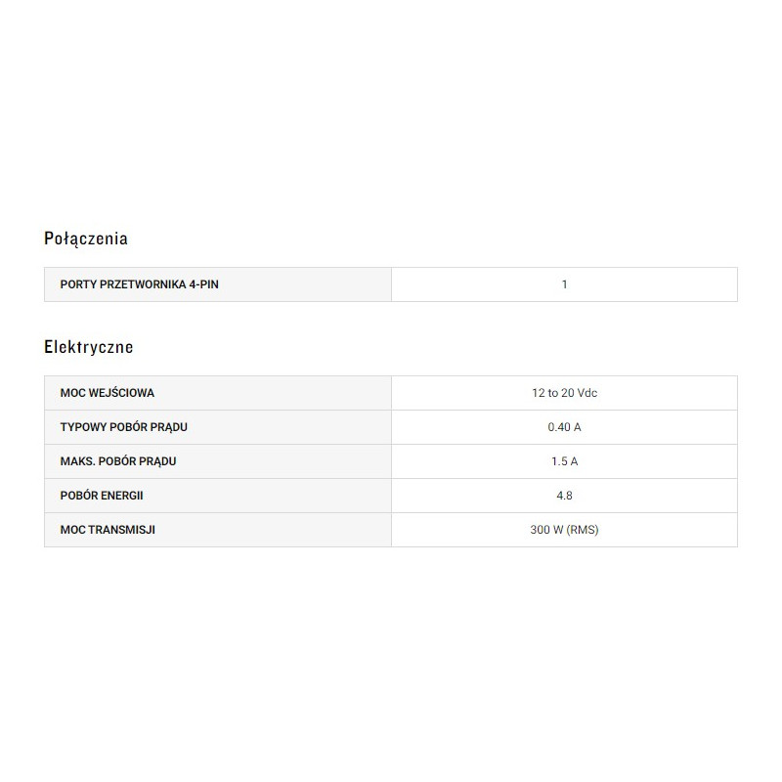This screenshot has width=782, height=782.
Task: Select the POBÓR ENERGII row label
Action: tap(102, 496)
